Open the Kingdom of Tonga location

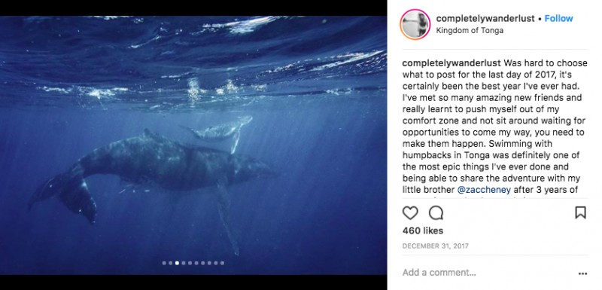470,31
